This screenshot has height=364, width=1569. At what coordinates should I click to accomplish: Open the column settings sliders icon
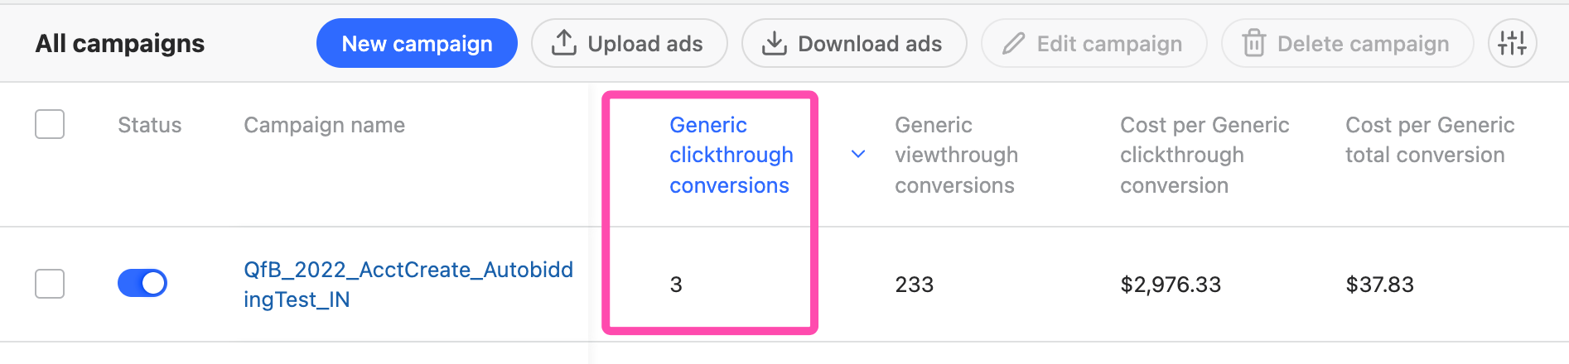coord(1513,43)
